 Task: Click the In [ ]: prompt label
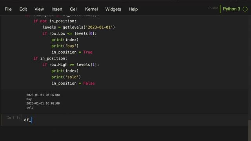pos(13,118)
